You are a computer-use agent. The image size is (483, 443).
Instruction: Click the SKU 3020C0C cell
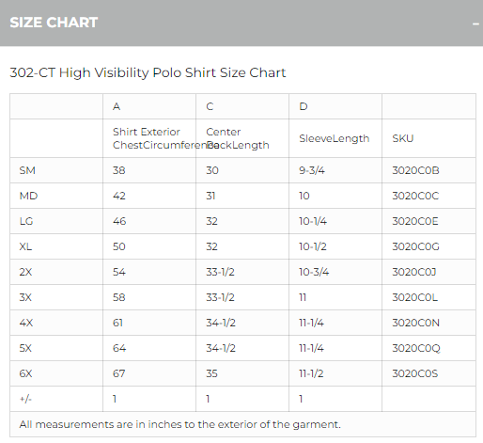tap(428, 196)
